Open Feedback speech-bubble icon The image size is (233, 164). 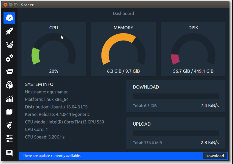pyautogui.click(x=9, y=153)
